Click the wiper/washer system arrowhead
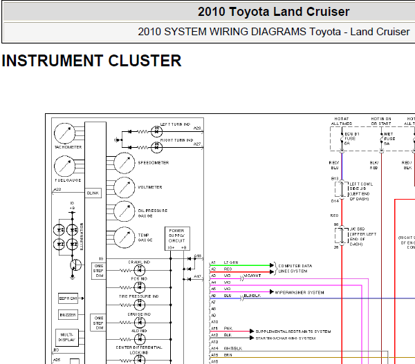 point(272,292)
